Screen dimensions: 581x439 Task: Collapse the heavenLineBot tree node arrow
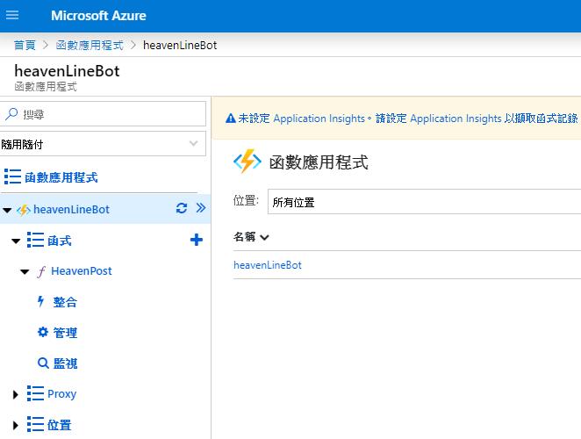coord(7,210)
